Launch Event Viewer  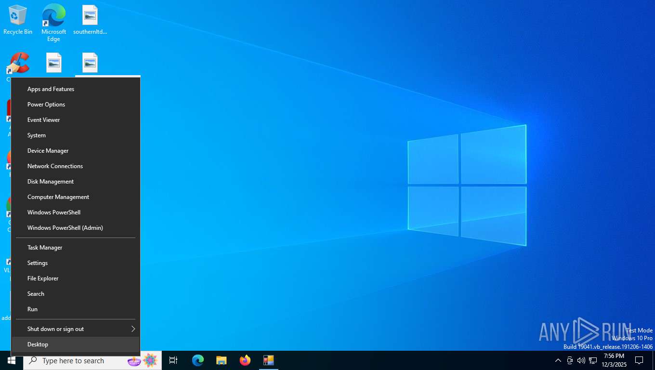point(76,120)
